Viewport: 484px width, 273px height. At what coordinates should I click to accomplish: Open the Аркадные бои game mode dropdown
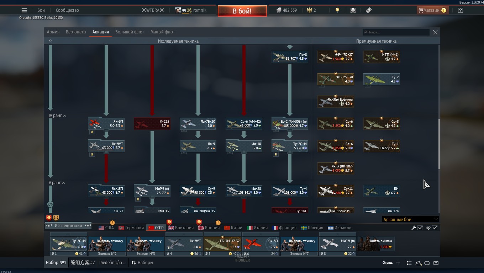(410, 219)
